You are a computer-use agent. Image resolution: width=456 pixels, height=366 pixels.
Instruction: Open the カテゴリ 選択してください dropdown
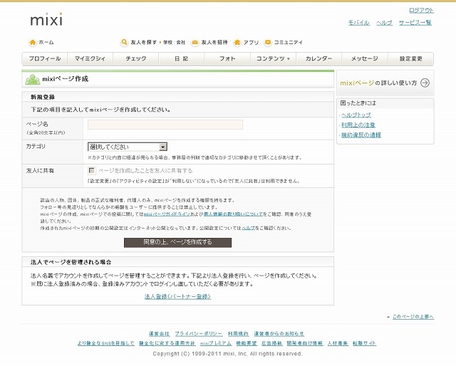tap(128, 147)
